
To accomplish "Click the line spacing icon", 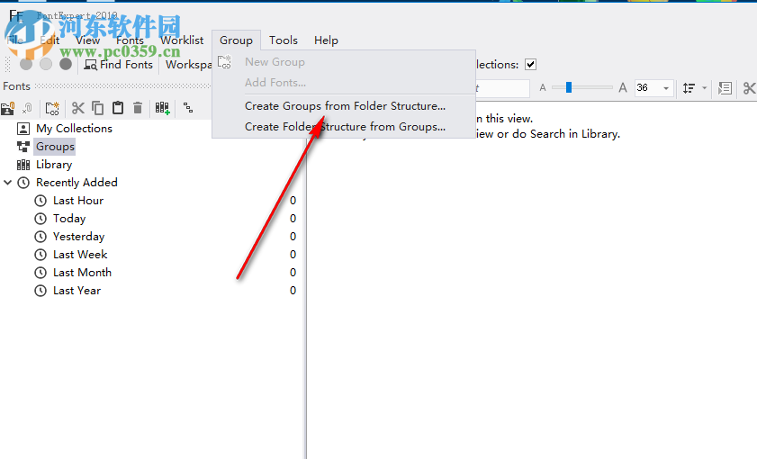I will point(689,88).
